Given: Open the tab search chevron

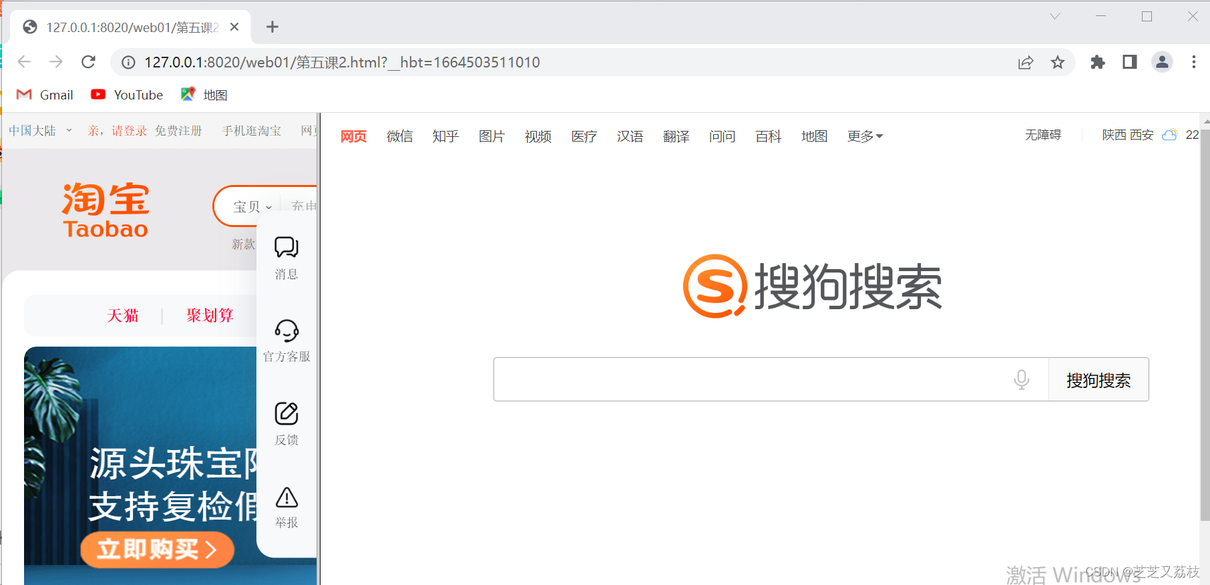Looking at the screenshot, I should (x=1055, y=16).
